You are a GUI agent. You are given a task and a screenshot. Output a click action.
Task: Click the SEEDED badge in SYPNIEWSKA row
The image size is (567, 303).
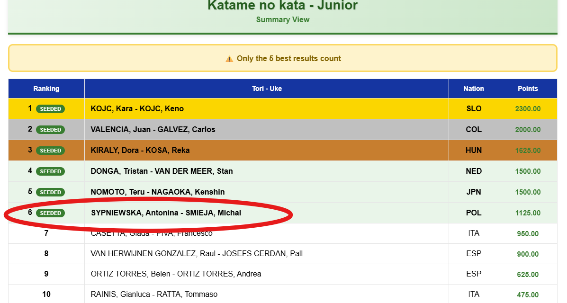[x=50, y=213]
